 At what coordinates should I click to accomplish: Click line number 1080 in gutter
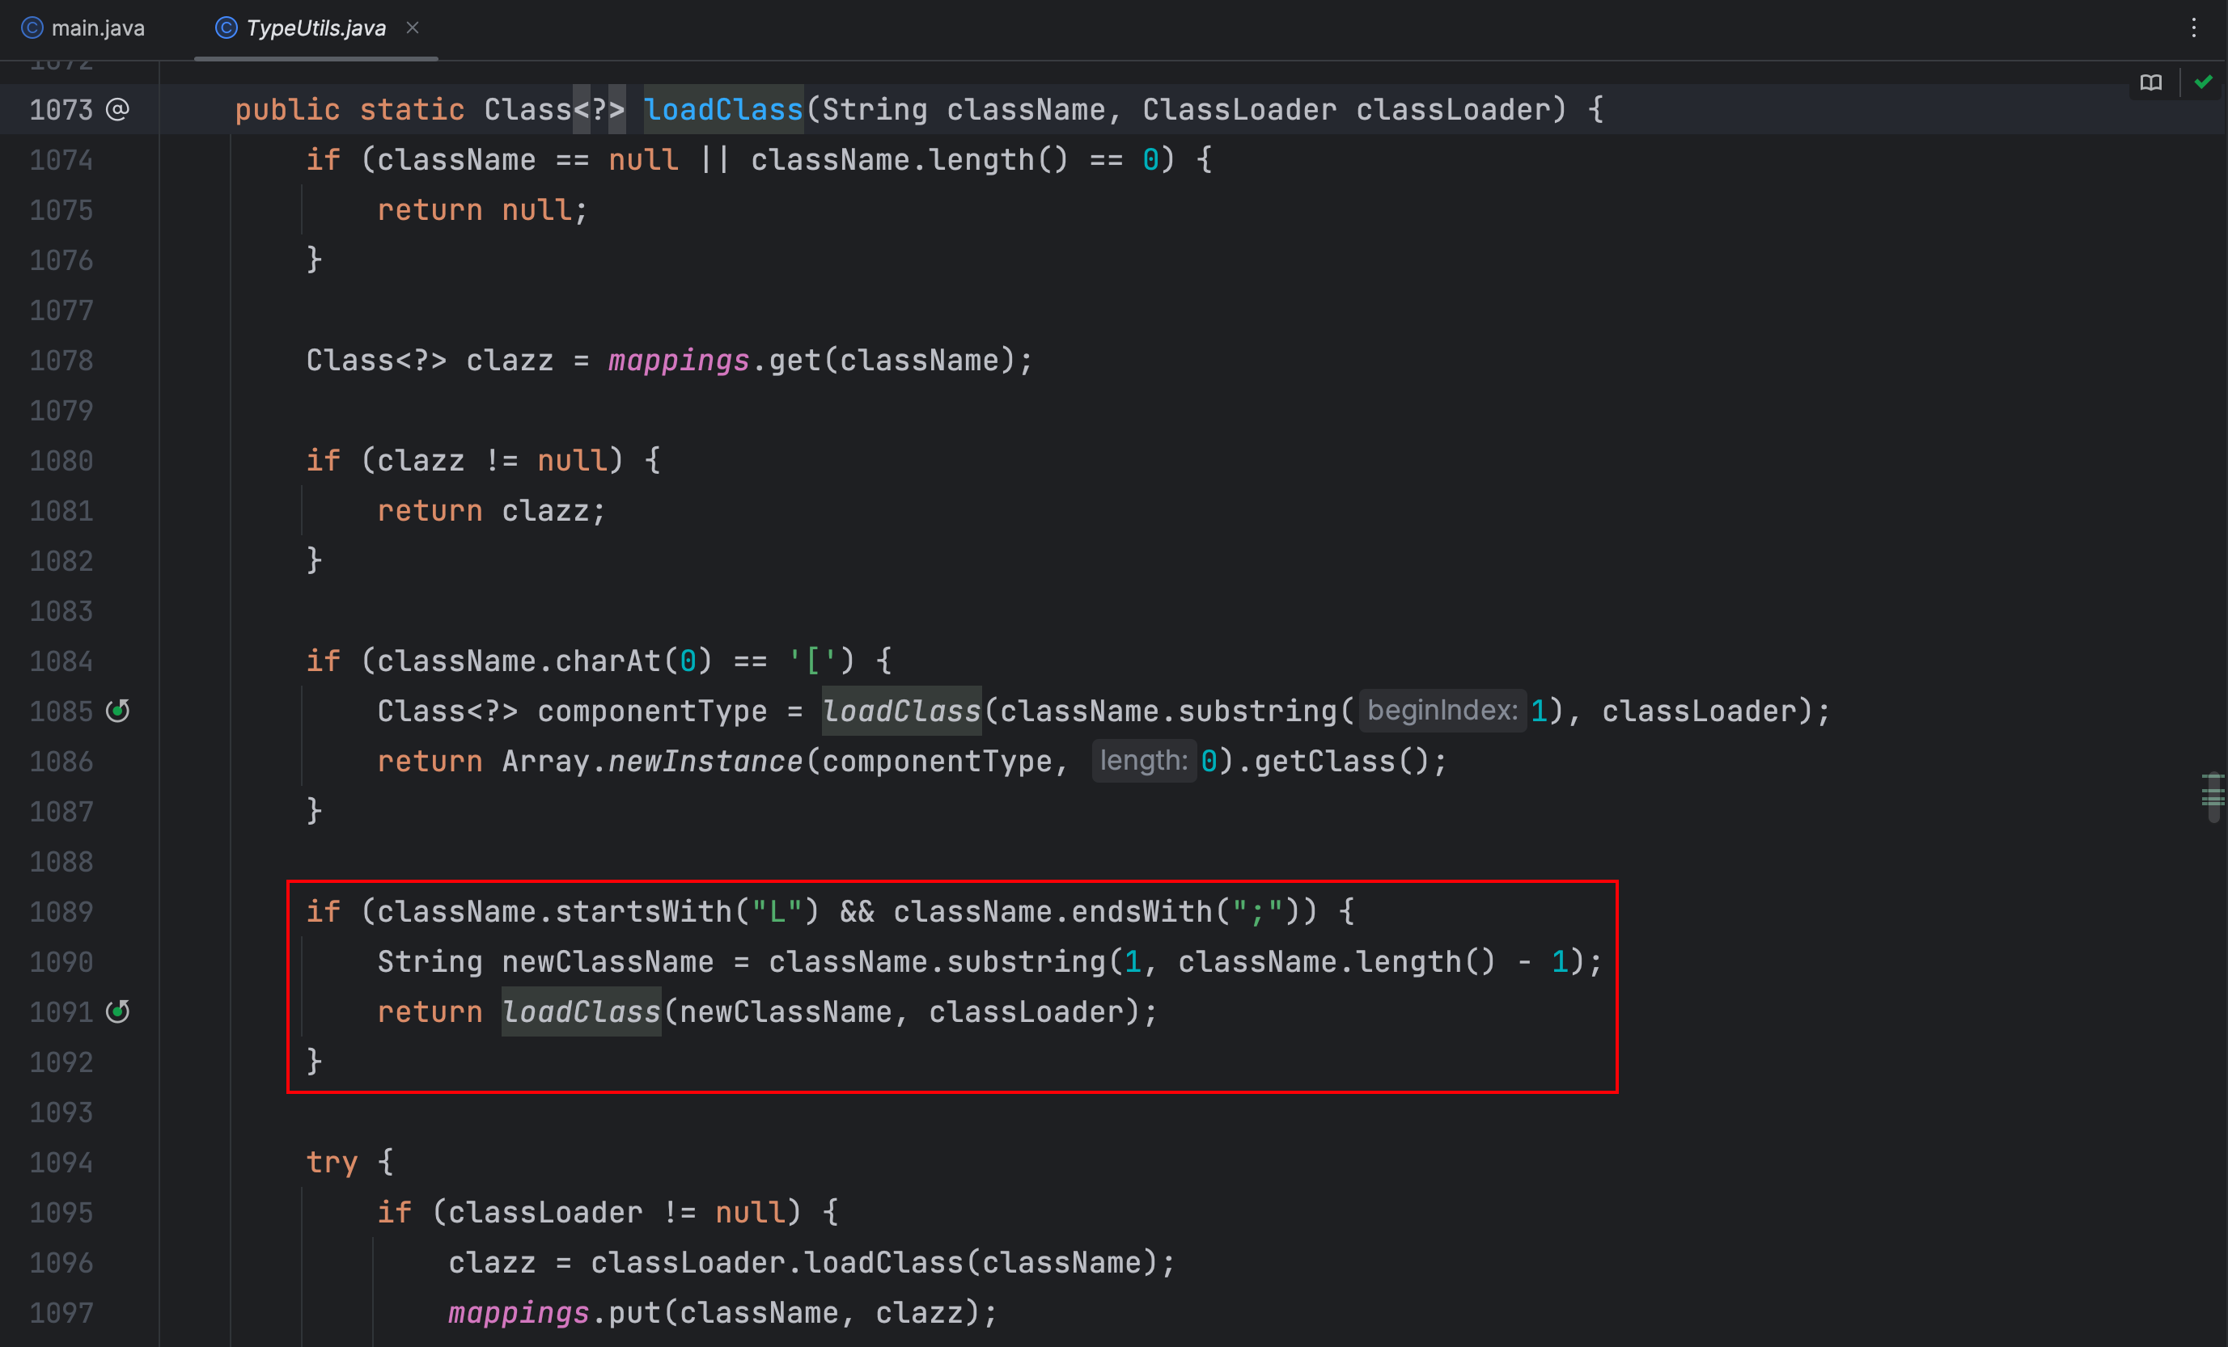(61, 461)
